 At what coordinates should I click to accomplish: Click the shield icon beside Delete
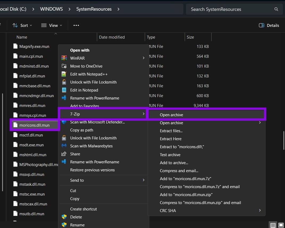pyautogui.click(x=64, y=217)
